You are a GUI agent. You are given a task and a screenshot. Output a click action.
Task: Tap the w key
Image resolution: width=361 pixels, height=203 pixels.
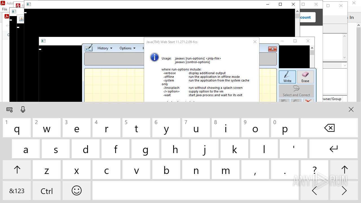click(x=47, y=128)
